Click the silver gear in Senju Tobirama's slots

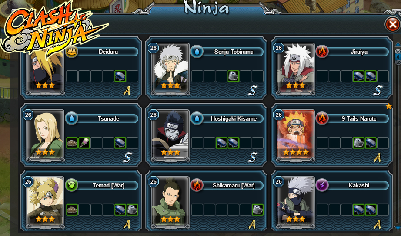click(233, 76)
